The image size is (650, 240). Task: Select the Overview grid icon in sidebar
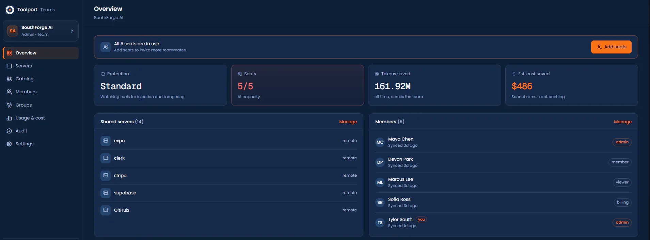[9, 53]
